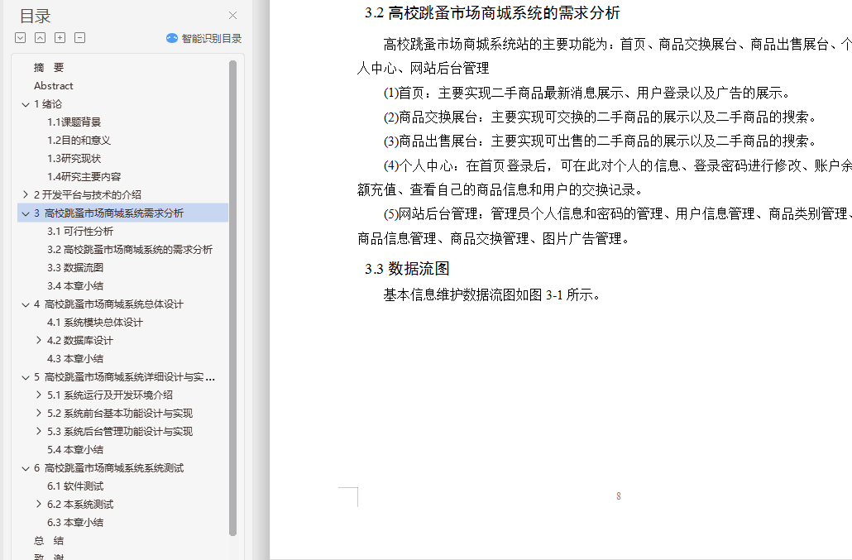Click the 智能识别目录 cloud icon
The height and width of the screenshot is (560, 852).
tap(172, 38)
